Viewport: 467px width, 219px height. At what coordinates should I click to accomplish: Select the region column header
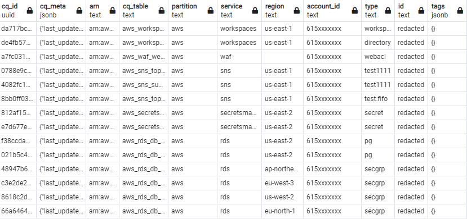point(283,11)
